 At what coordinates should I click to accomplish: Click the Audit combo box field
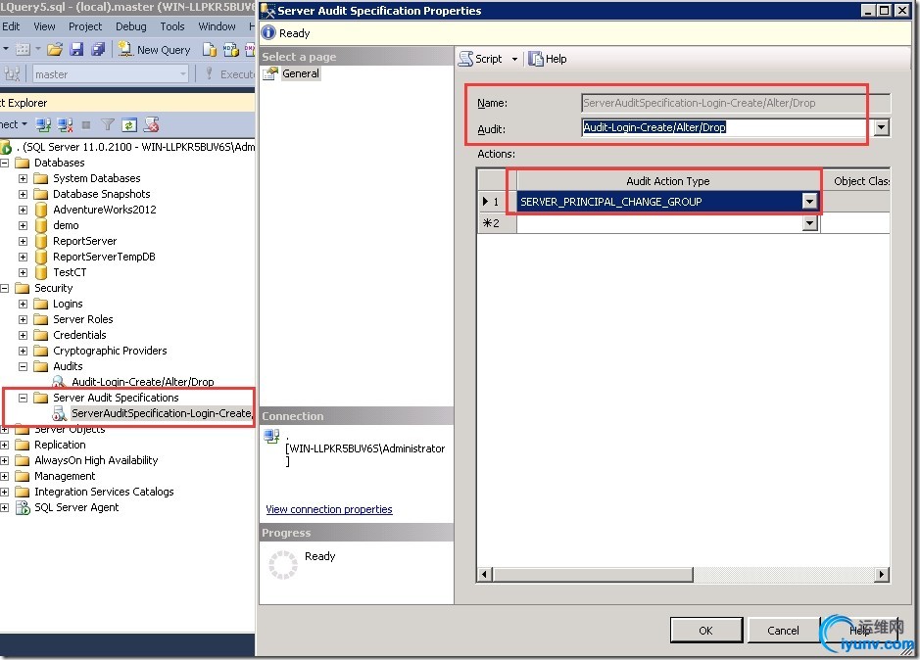pyautogui.click(x=728, y=127)
